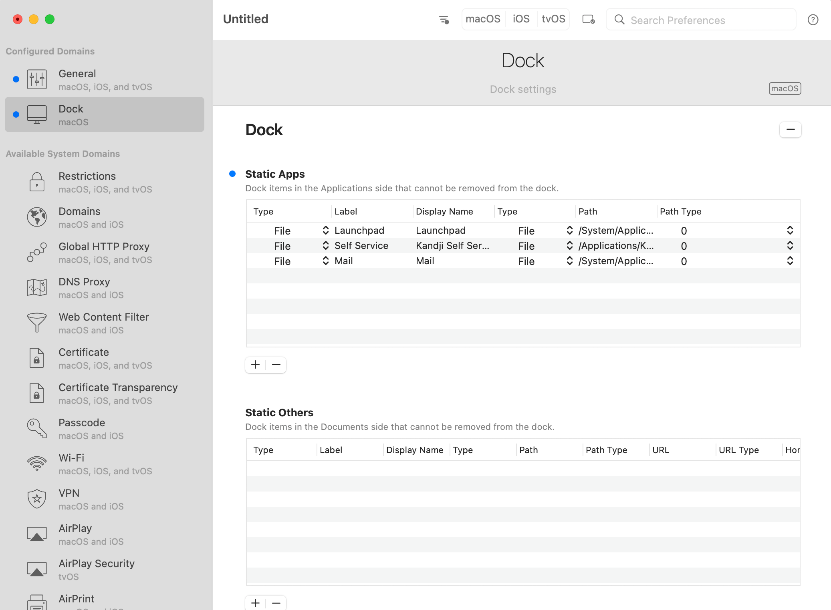The width and height of the screenshot is (831, 610).
Task: Toggle tvOS platform filter
Action: (553, 19)
